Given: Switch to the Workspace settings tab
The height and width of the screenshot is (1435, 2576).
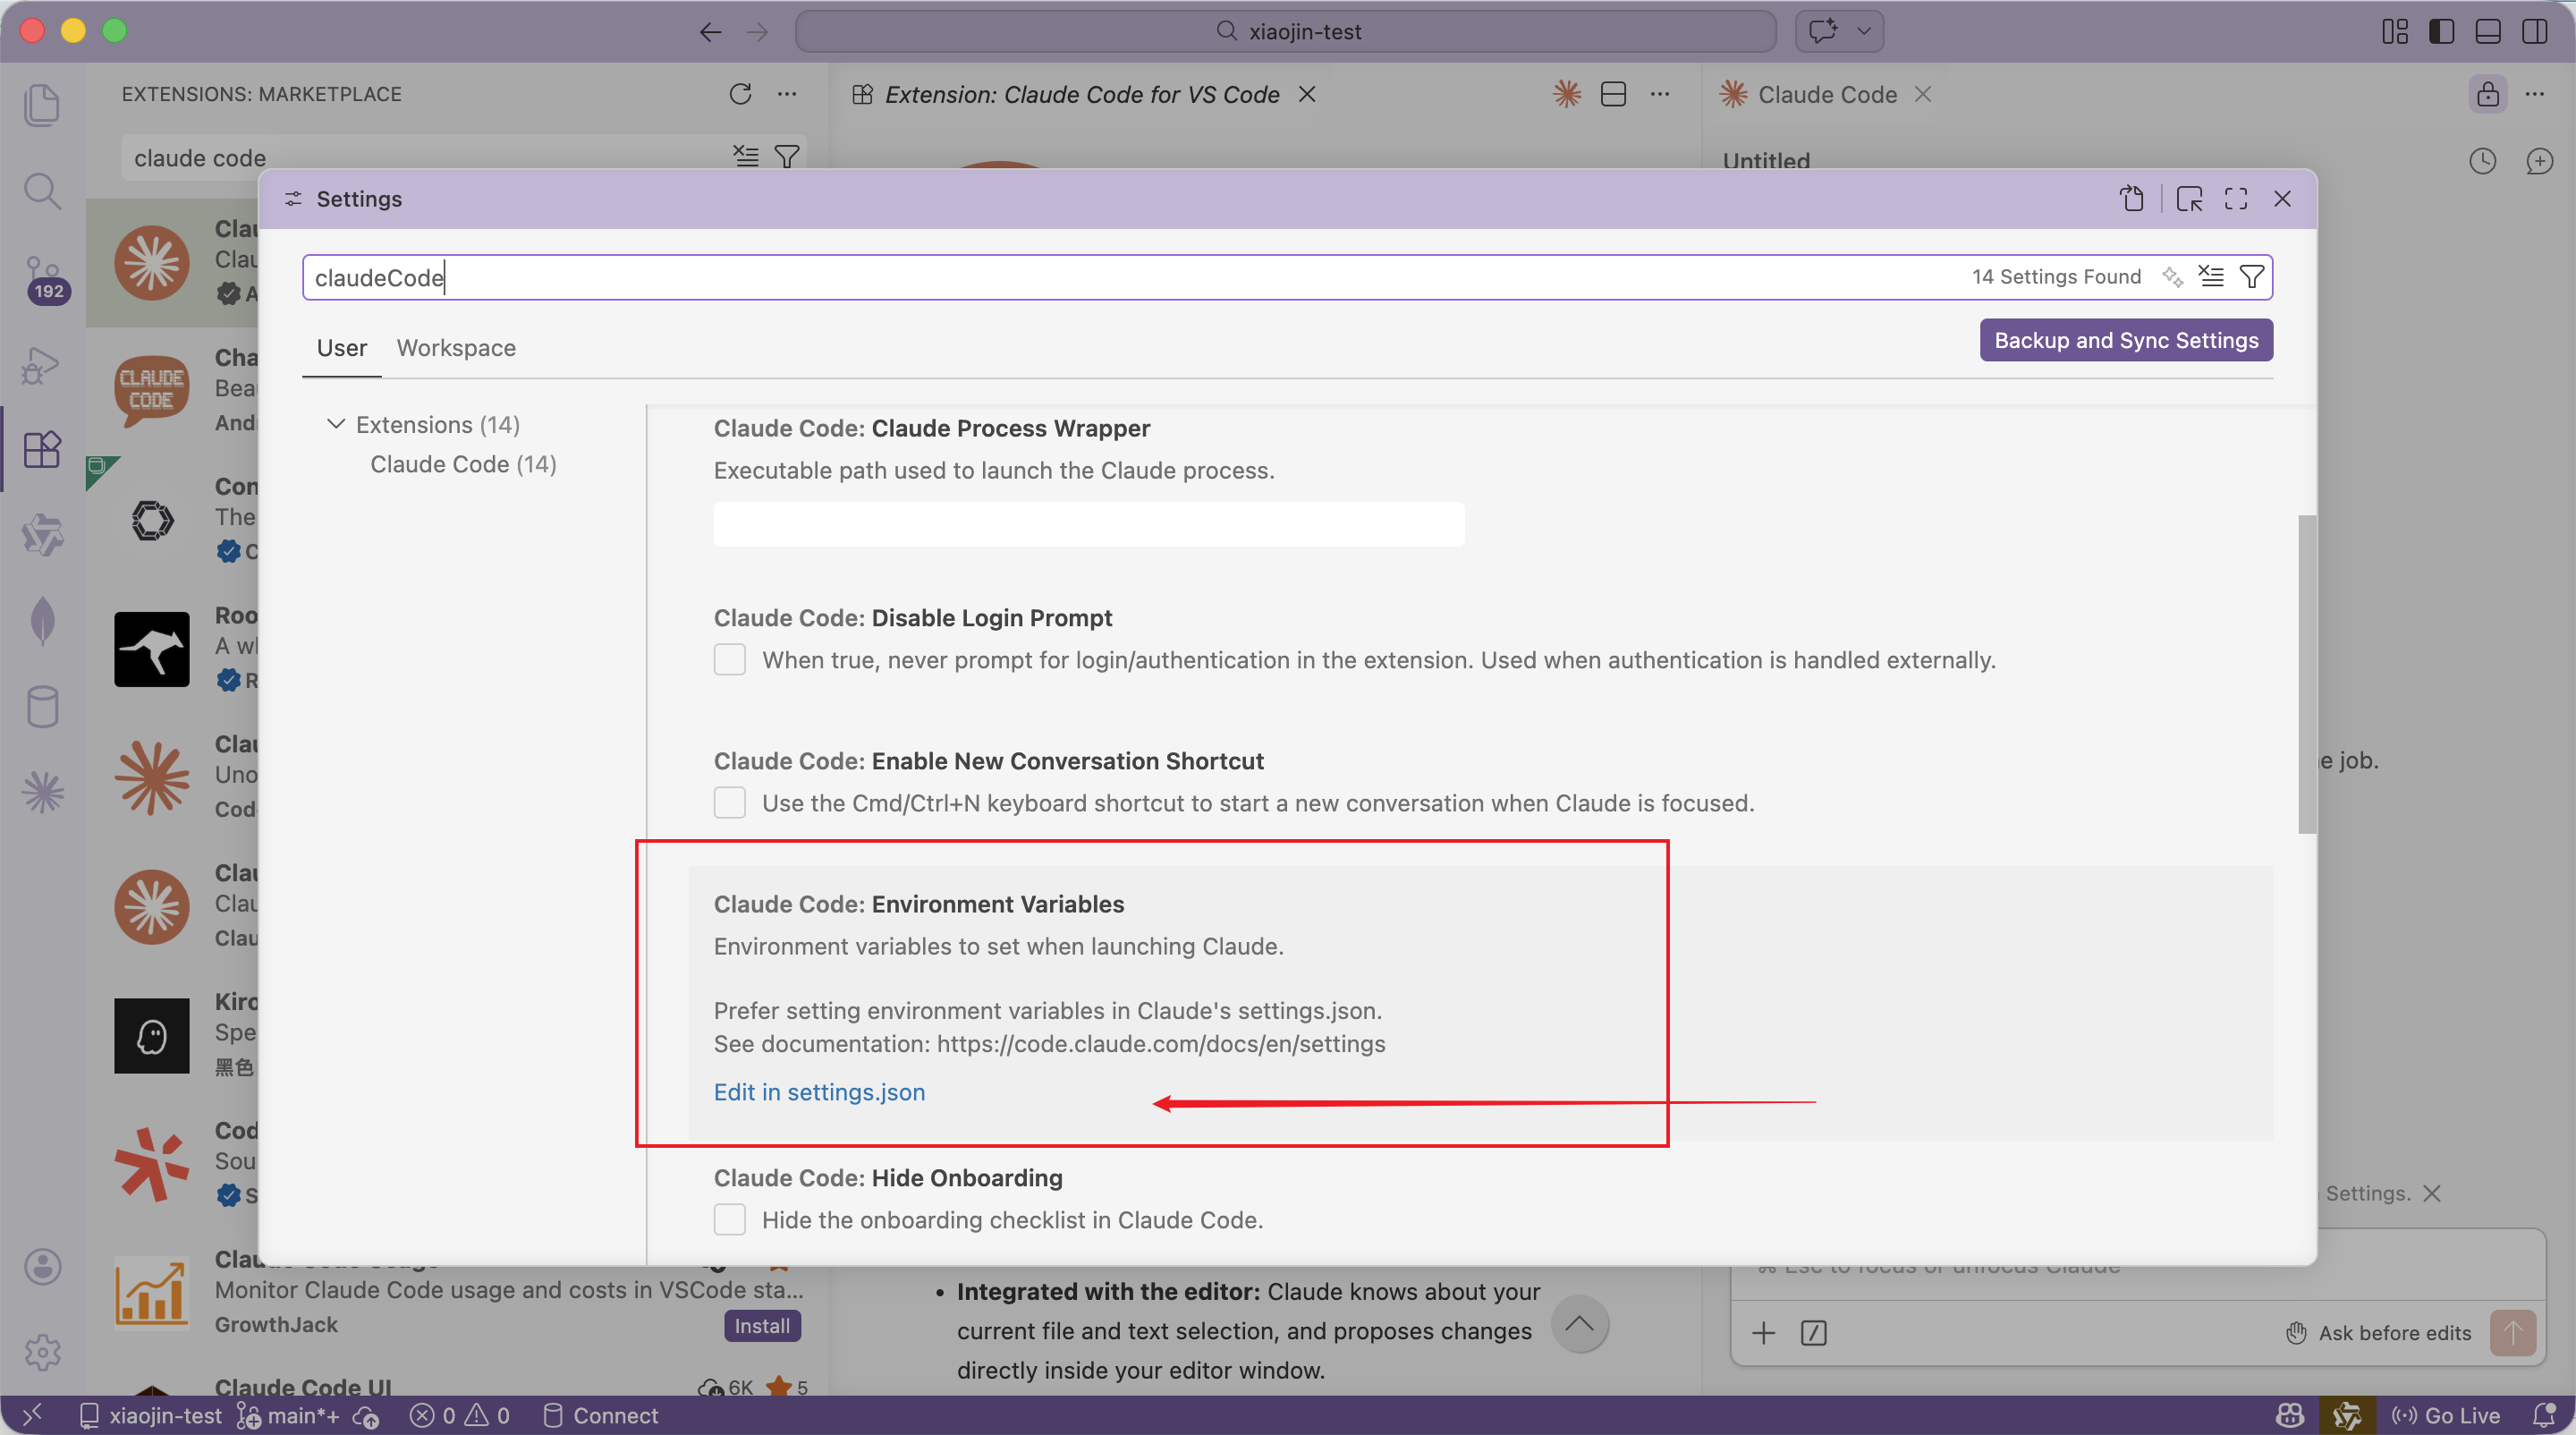Looking at the screenshot, I should (x=456, y=348).
